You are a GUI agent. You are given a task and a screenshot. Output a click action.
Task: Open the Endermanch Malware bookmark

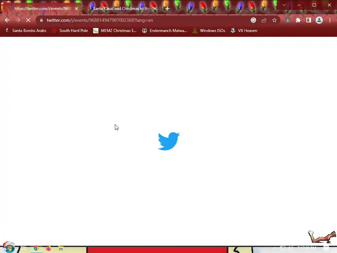click(165, 31)
